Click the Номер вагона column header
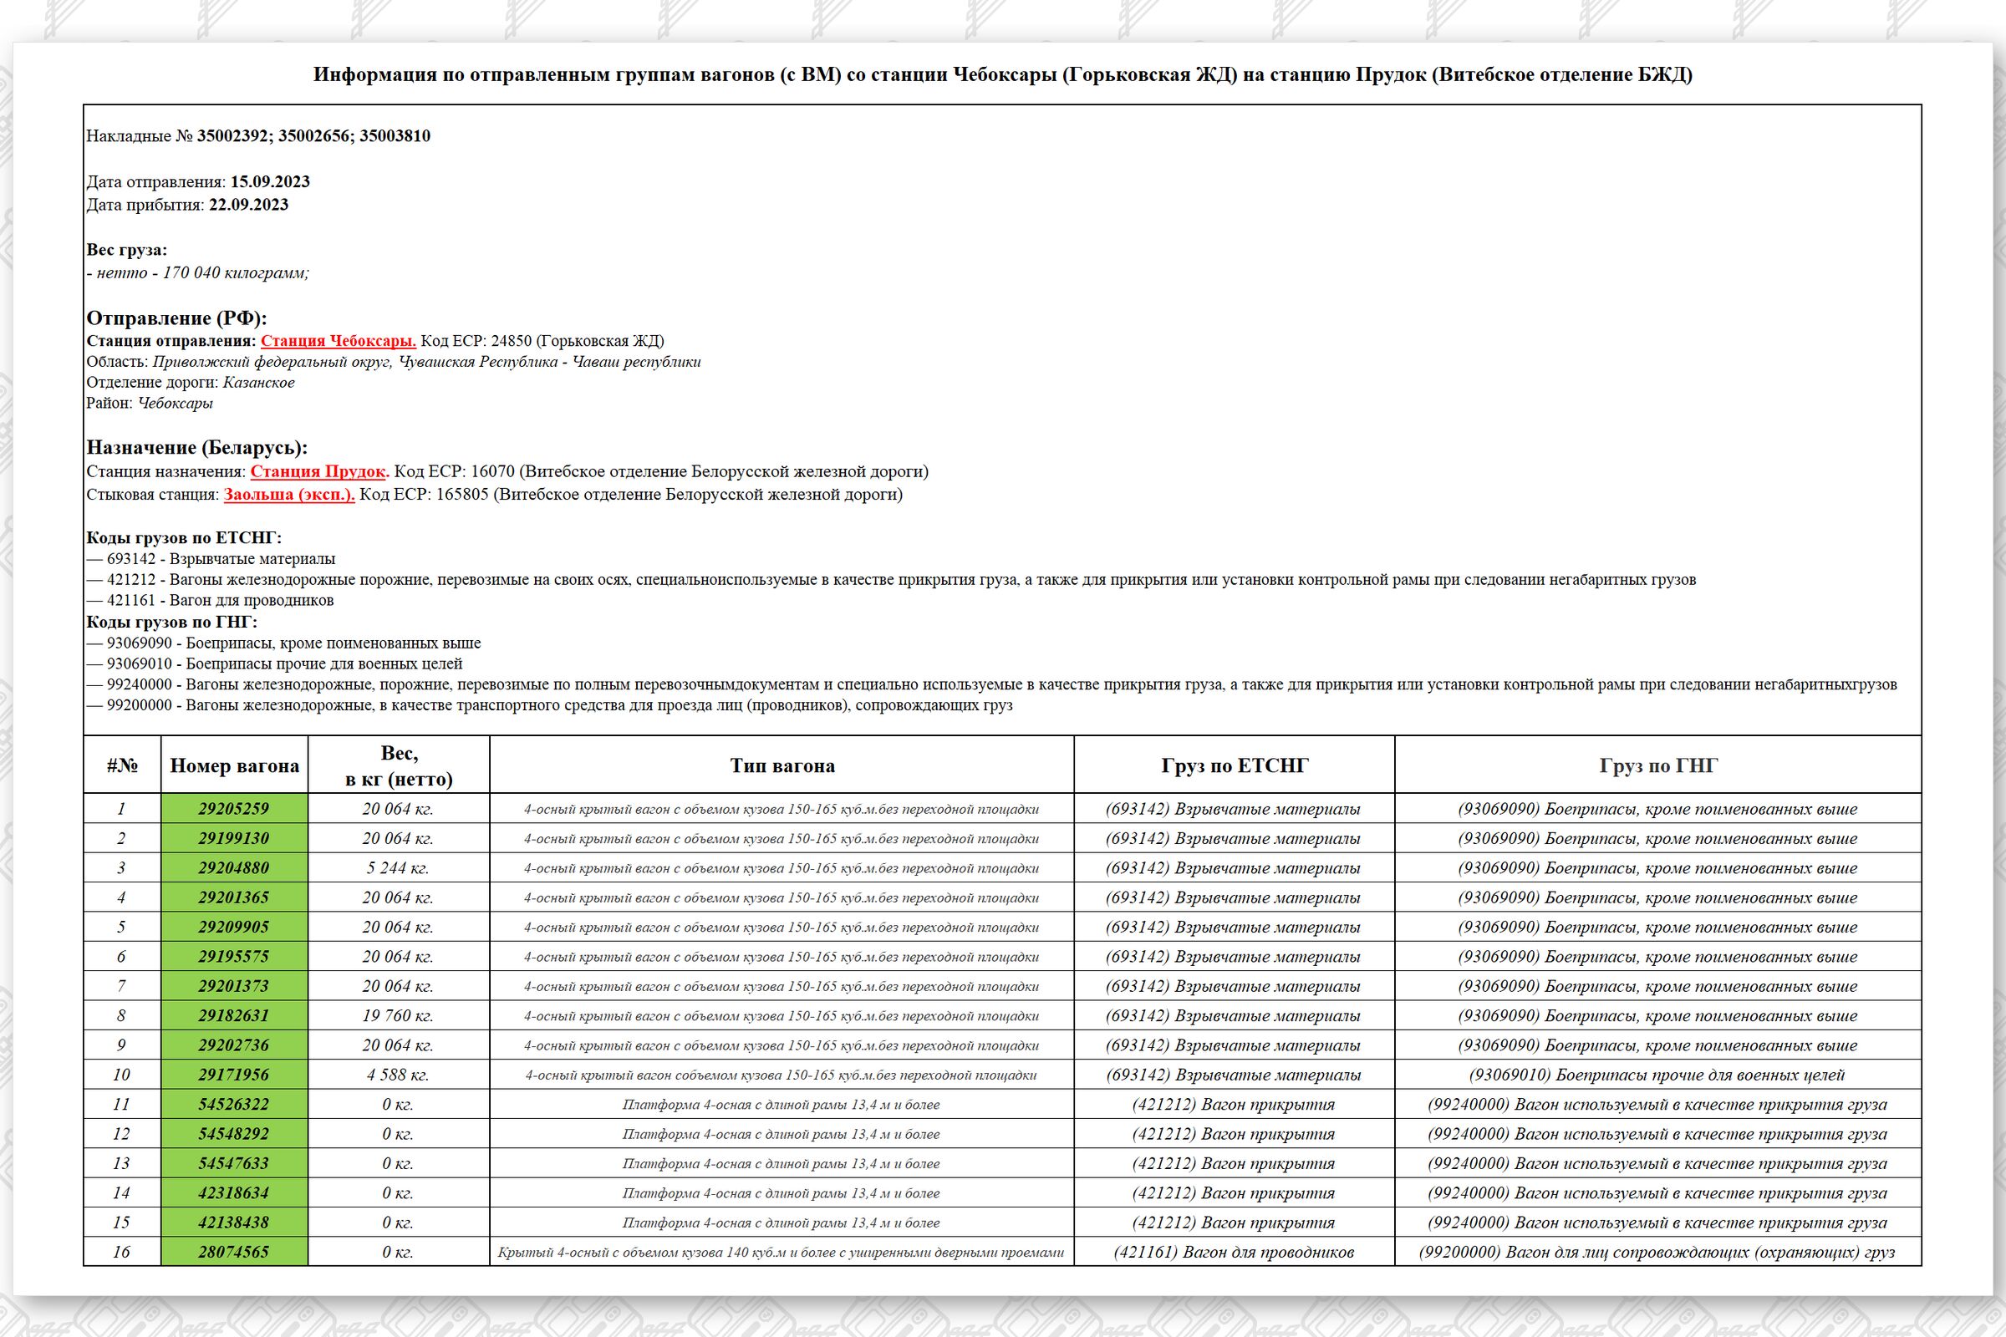 click(234, 765)
